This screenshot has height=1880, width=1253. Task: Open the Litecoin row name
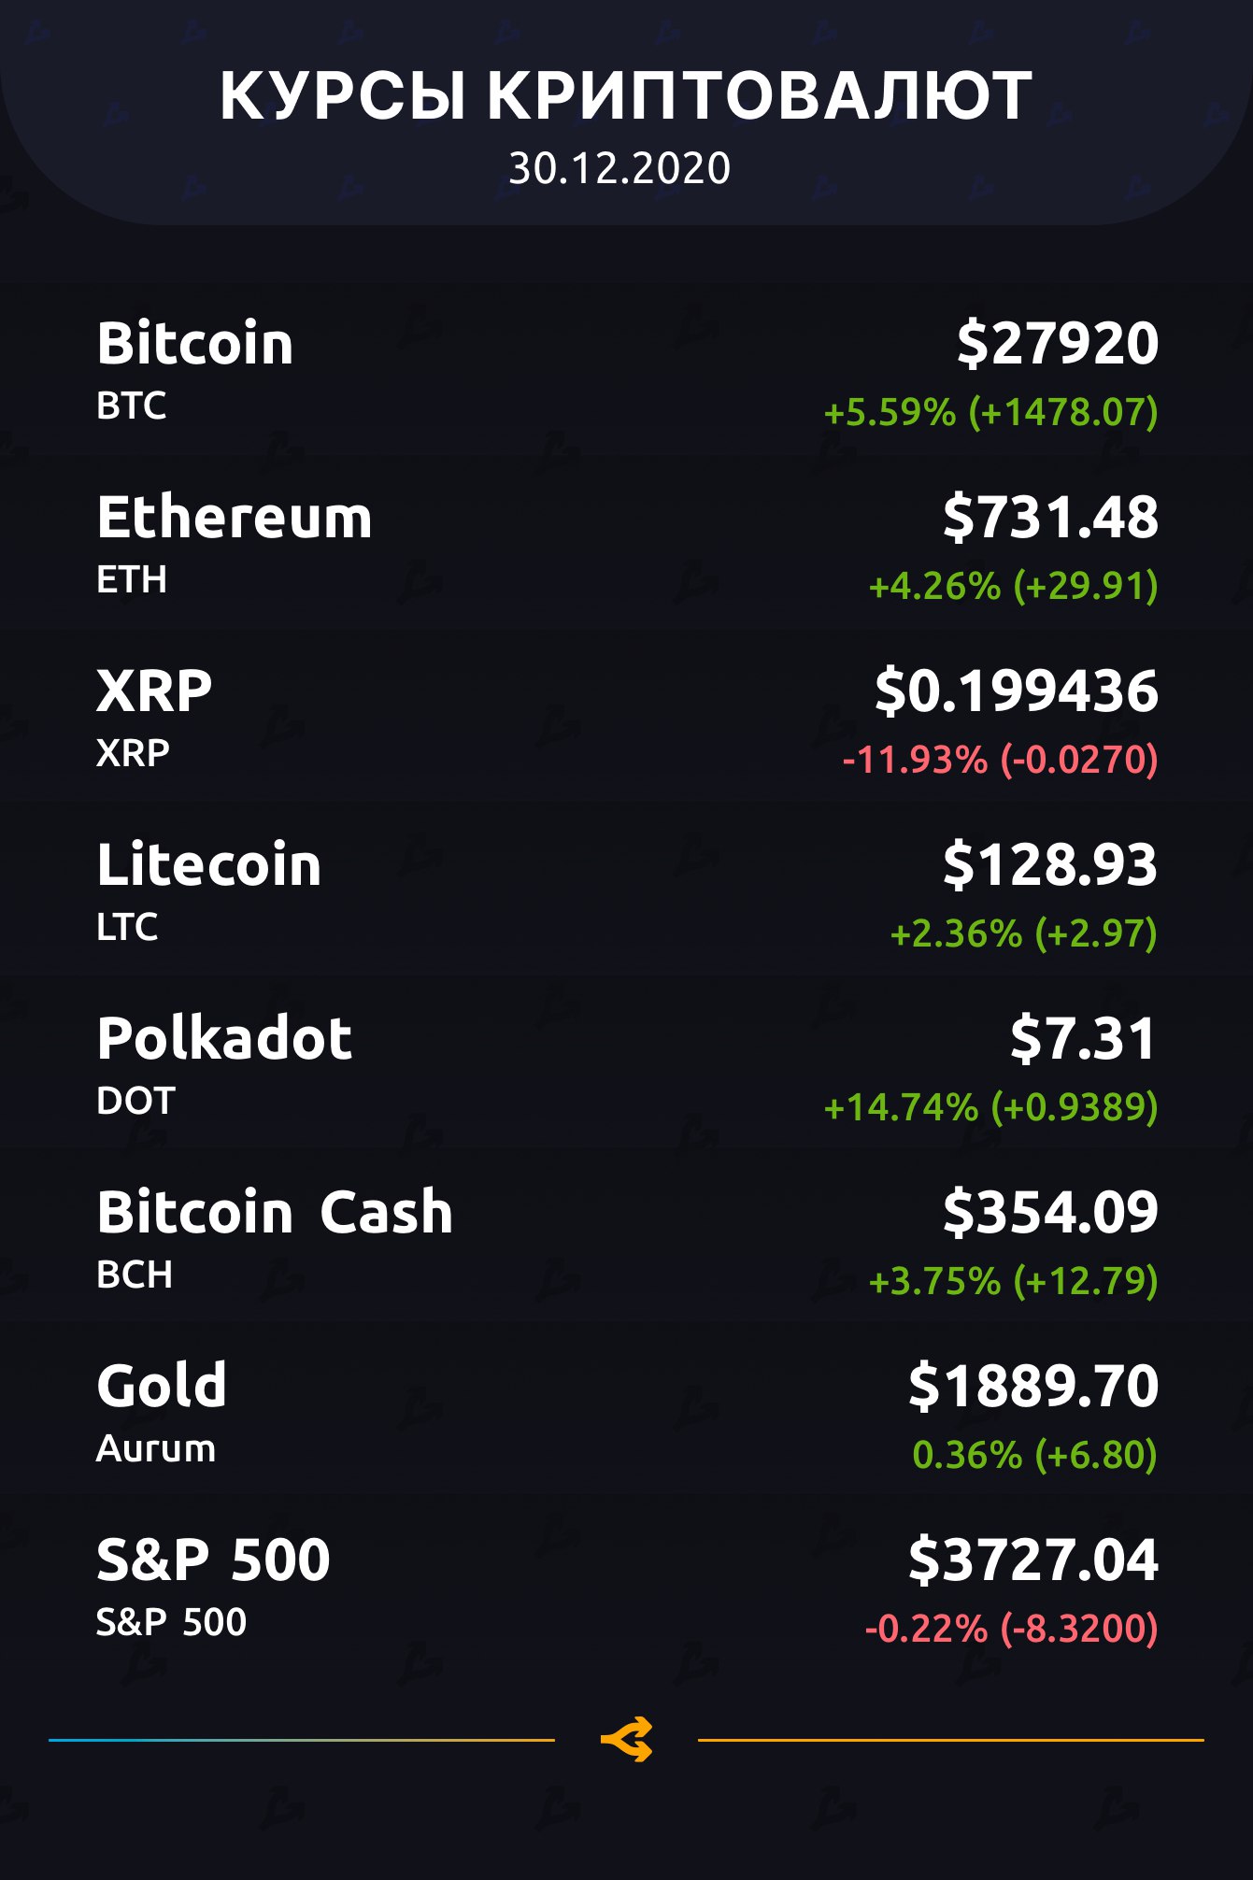pos(209,864)
